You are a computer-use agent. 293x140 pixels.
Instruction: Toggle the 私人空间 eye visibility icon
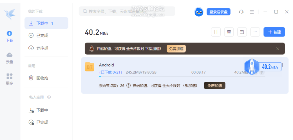click(49, 97)
